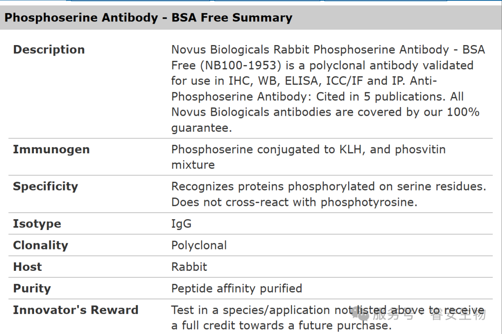
Task: Select the Specificity row label
Action: pyautogui.click(x=46, y=187)
